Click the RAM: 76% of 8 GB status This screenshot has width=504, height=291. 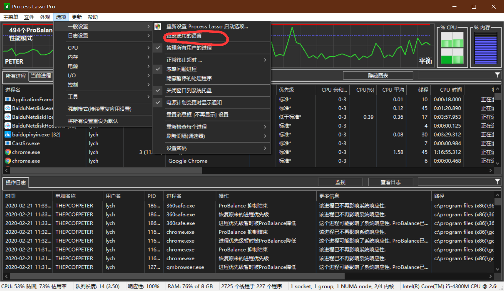pyautogui.click(x=190, y=286)
